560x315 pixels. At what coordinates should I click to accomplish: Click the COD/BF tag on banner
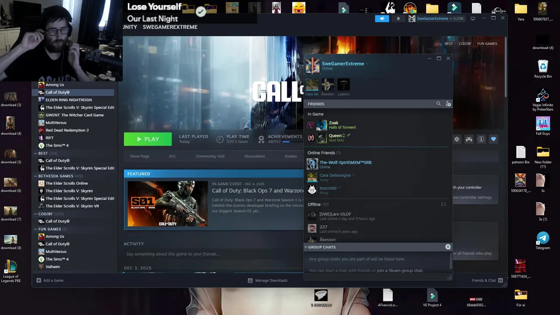tap(465, 44)
